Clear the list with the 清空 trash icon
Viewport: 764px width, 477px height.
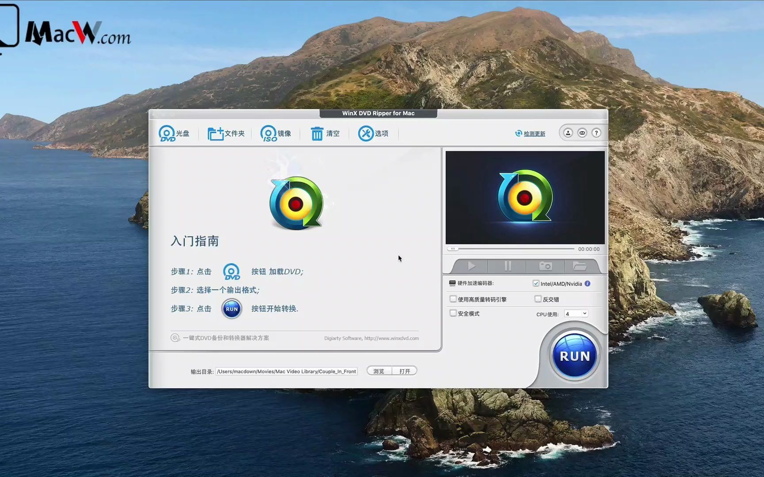tap(317, 133)
